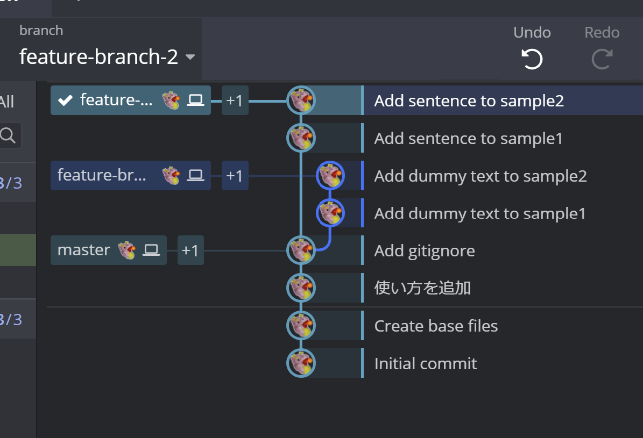This screenshot has height=438, width=643.
Task: Select the "Add sentence to sample1" commit message
Action: [x=468, y=138]
